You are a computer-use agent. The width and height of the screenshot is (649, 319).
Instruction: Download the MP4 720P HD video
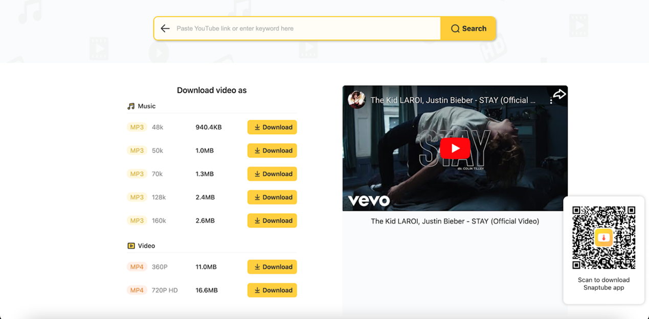272,290
